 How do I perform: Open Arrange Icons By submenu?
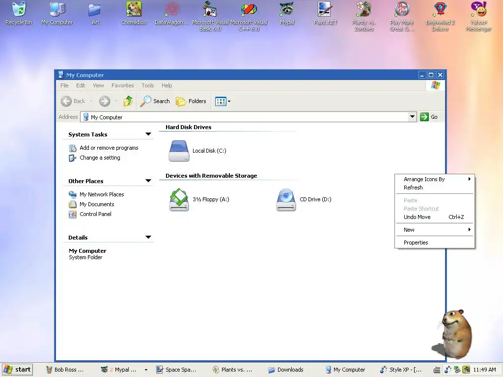(434, 179)
